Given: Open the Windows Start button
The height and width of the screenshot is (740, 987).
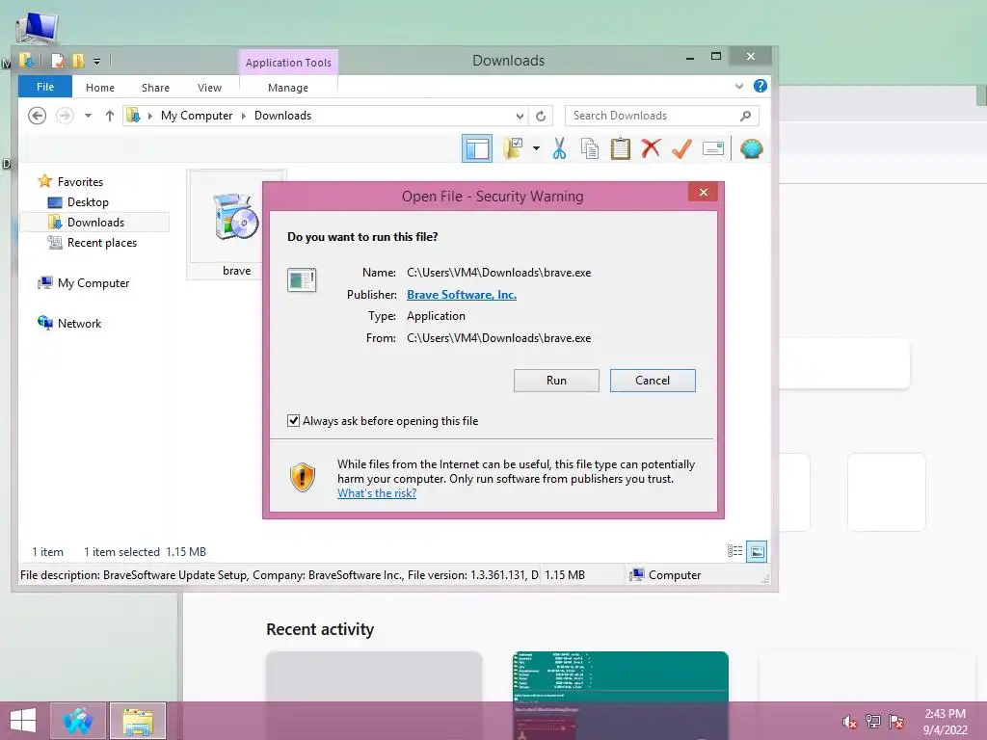Looking at the screenshot, I should click(23, 721).
